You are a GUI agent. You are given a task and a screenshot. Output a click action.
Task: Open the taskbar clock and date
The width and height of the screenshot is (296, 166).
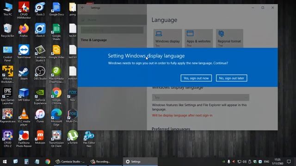[277, 162]
